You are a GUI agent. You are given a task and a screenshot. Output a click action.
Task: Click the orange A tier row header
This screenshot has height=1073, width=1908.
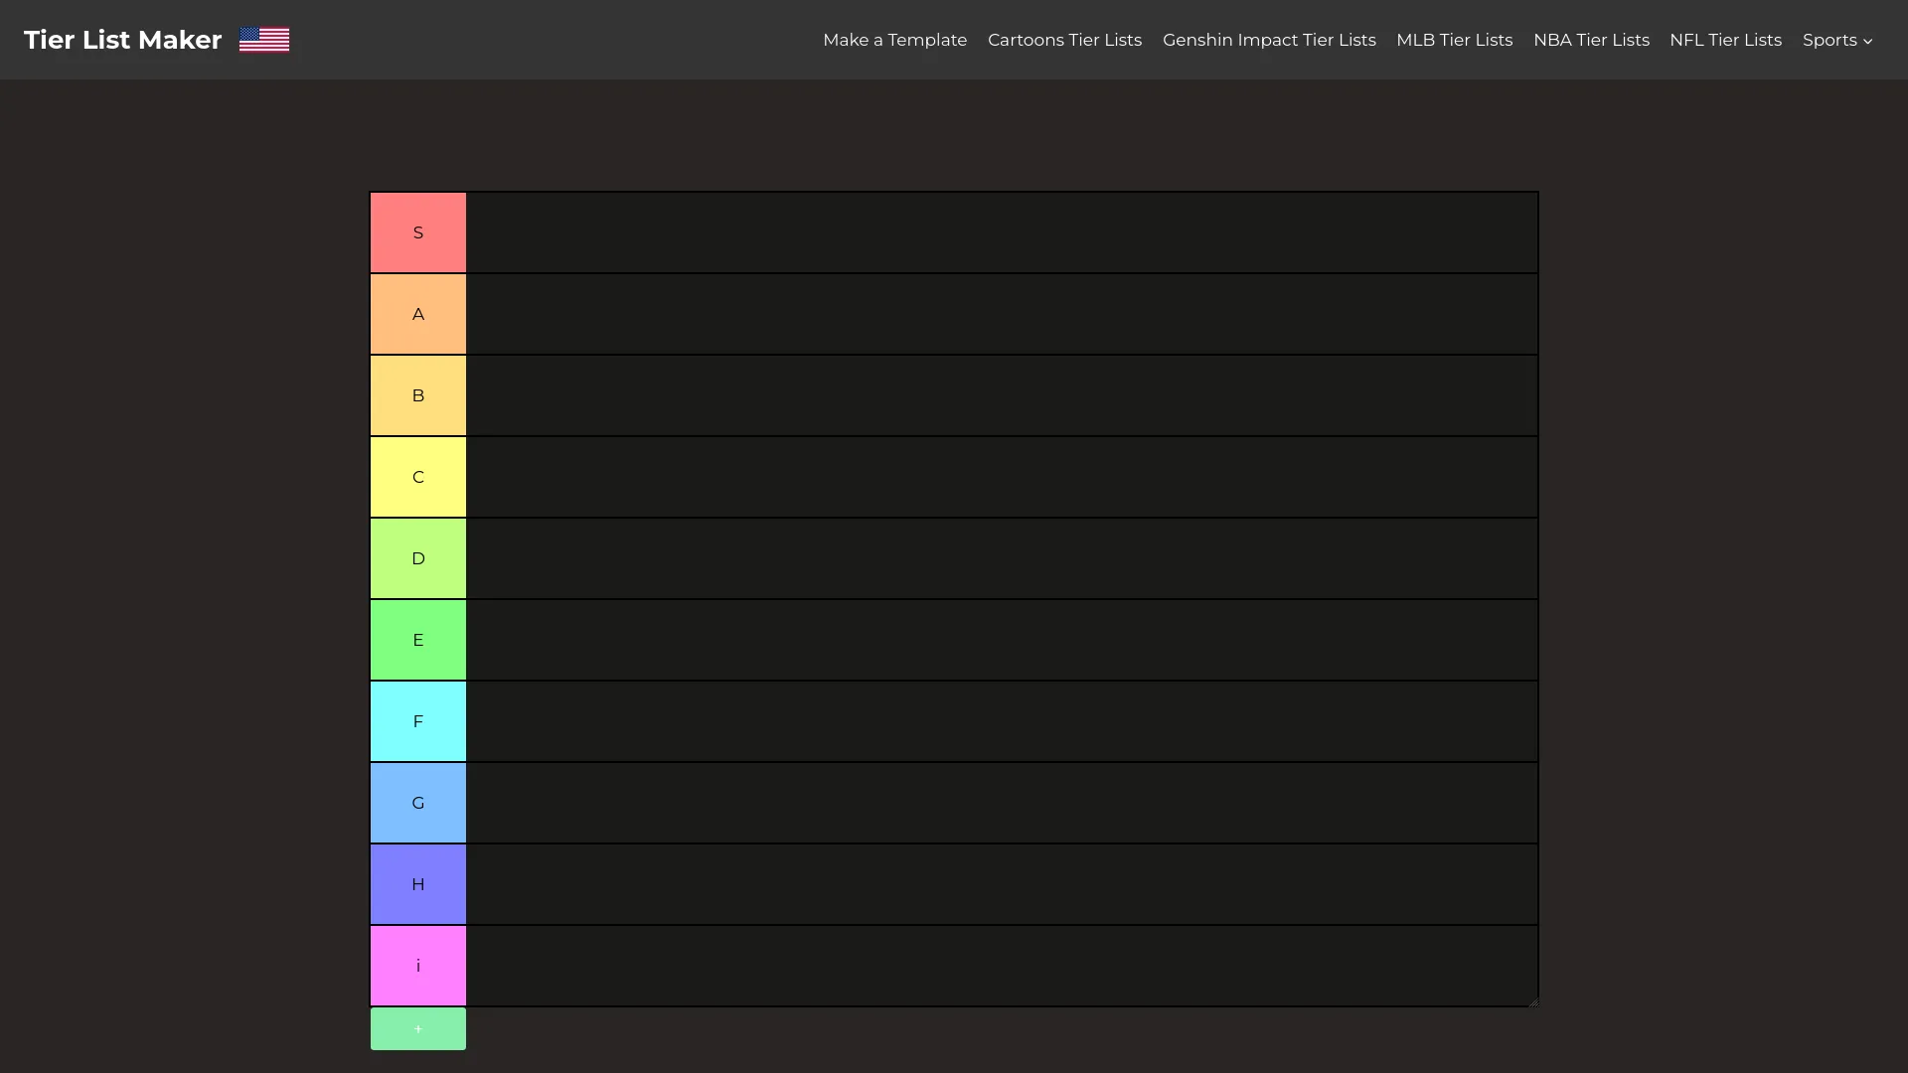[417, 313]
